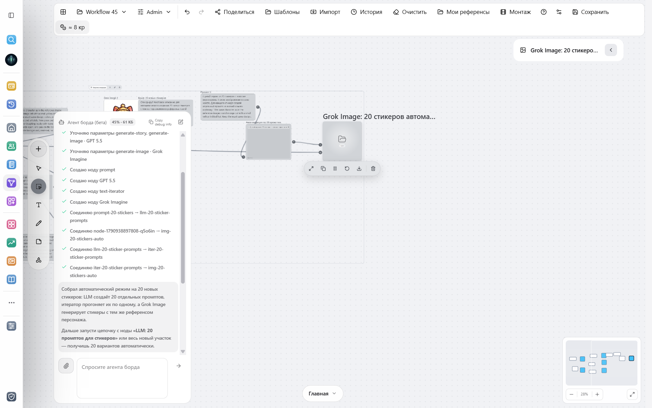Click Сохранить to save workflow
Screen dimensions: 652x408
(x=591, y=12)
